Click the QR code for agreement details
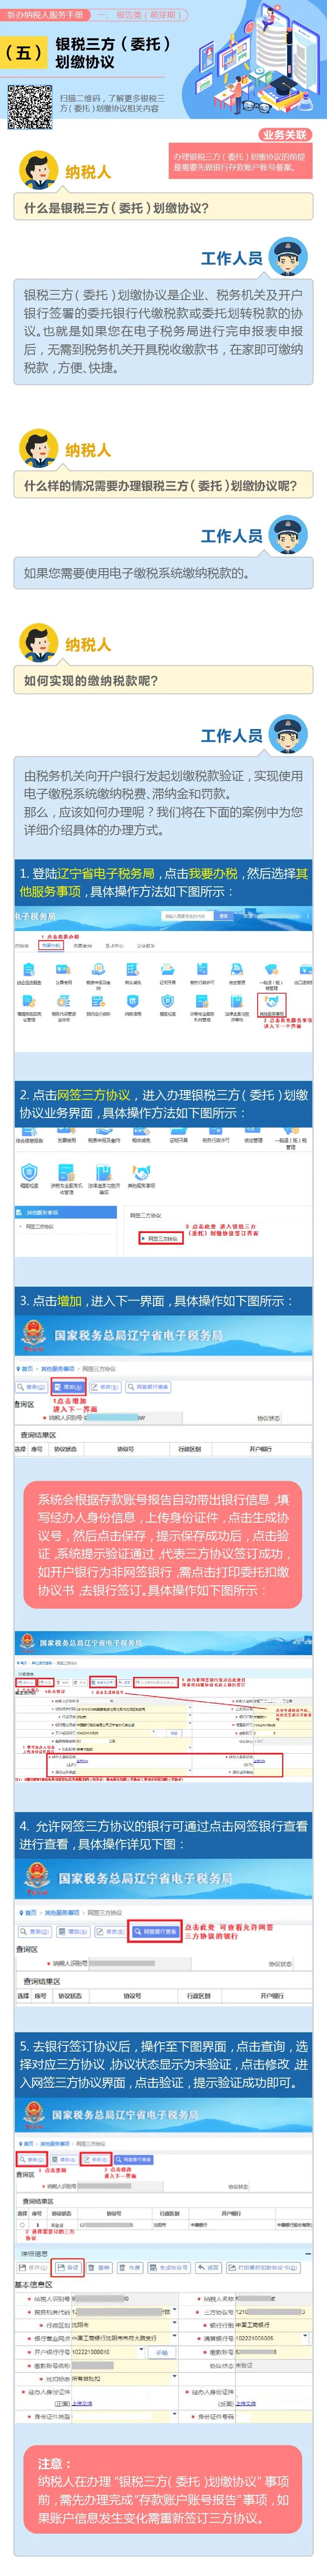 pyautogui.click(x=29, y=107)
